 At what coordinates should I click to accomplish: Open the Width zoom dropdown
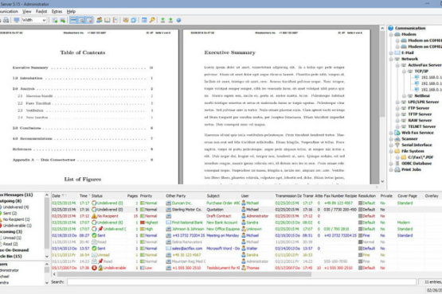click(x=44, y=20)
